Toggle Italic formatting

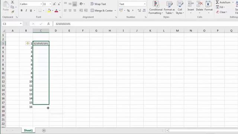(26, 10)
